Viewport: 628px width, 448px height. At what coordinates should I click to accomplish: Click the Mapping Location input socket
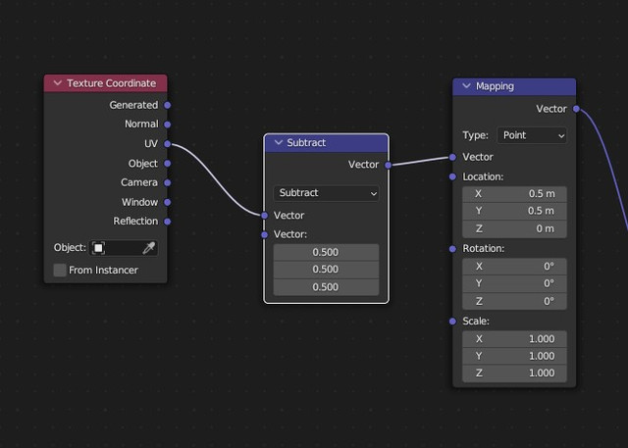tap(452, 176)
